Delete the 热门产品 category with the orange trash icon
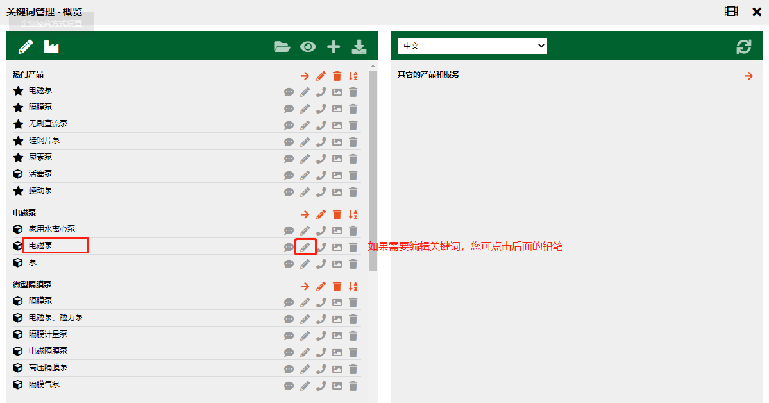The height and width of the screenshot is (403, 769). (x=337, y=76)
